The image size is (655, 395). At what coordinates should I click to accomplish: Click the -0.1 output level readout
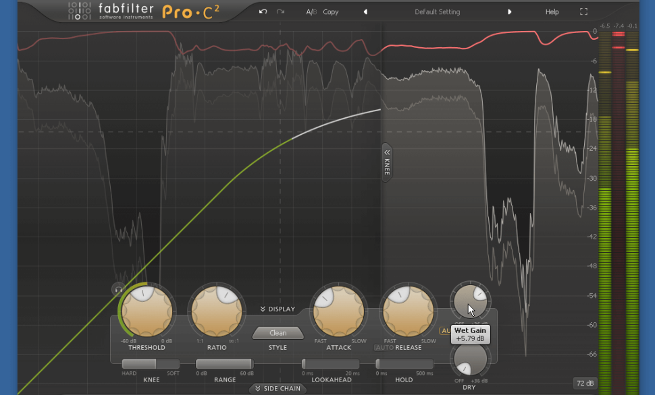coord(633,26)
